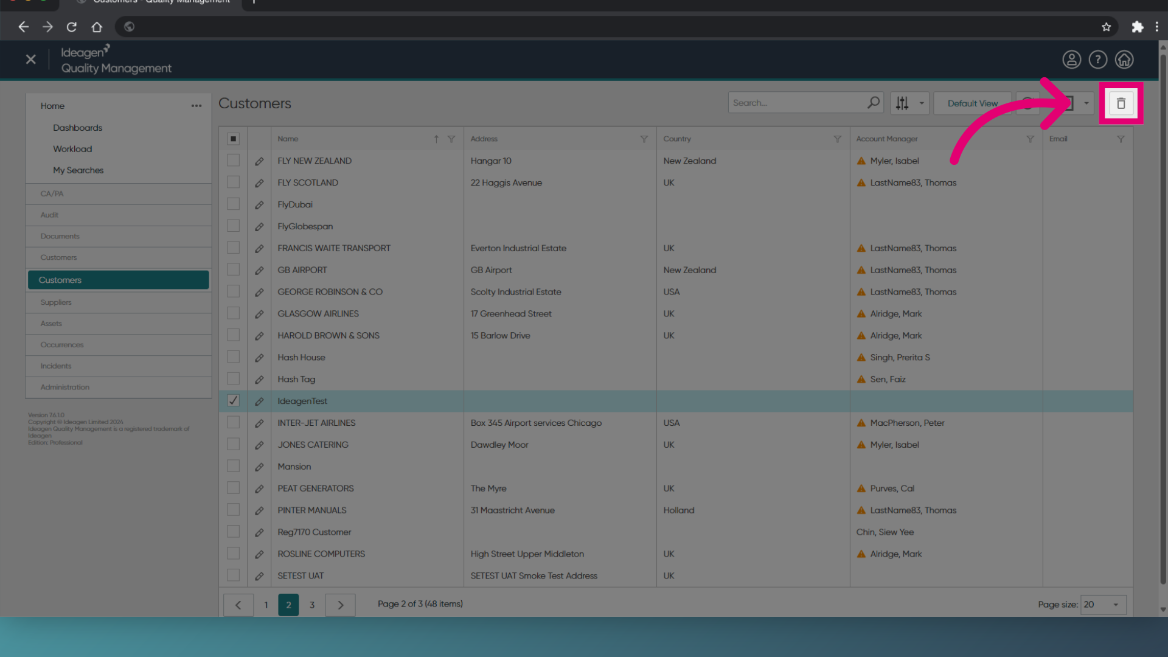The width and height of the screenshot is (1168, 657).
Task: Expand the Administration sidebar section
Action: tap(119, 388)
